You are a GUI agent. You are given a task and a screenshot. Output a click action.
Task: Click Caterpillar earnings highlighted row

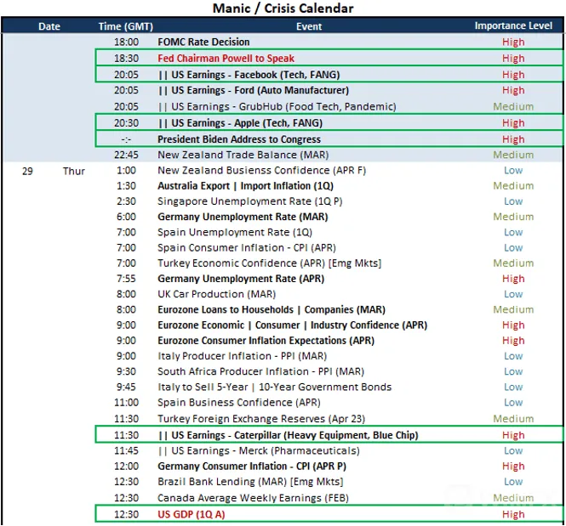point(329,435)
